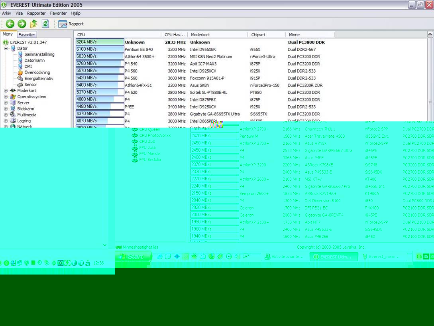The width and height of the screenshot is (434, 326).
Task: Refresh the view with the refresh icon
Action: point(45,24)
